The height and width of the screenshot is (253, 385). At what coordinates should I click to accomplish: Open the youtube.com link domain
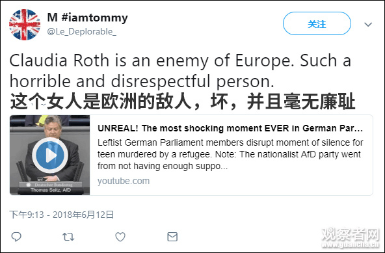tap(124, 181)
